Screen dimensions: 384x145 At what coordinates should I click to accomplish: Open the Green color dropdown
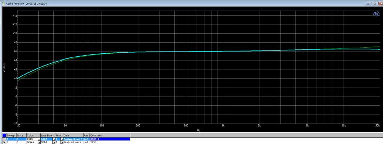point(39,143)
